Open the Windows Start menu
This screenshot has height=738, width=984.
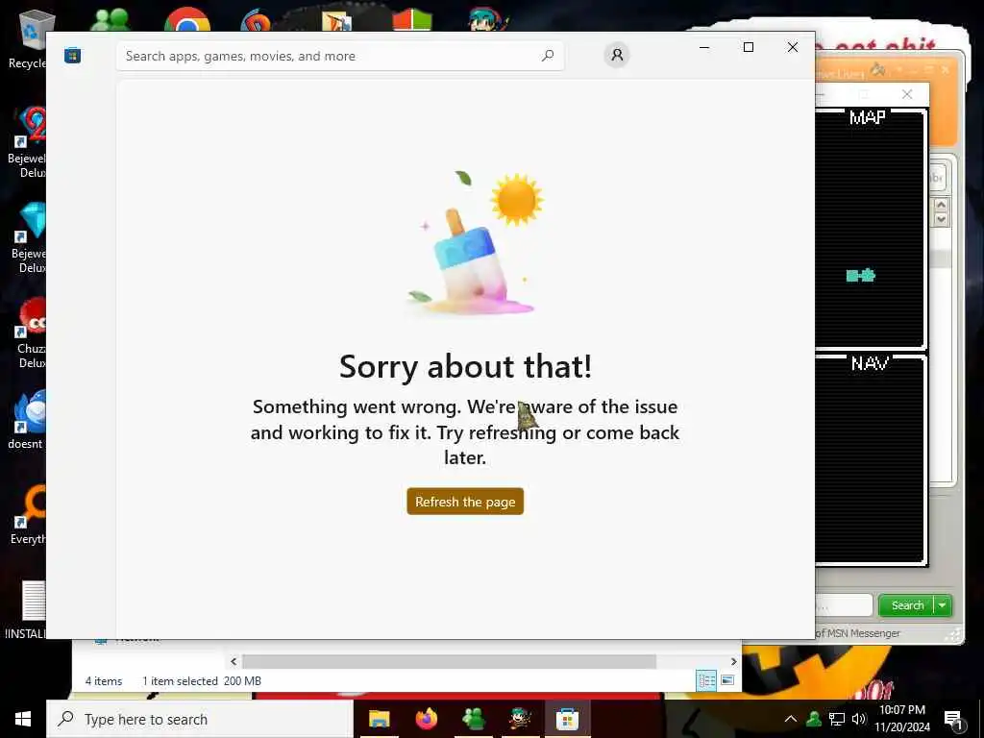23,719
